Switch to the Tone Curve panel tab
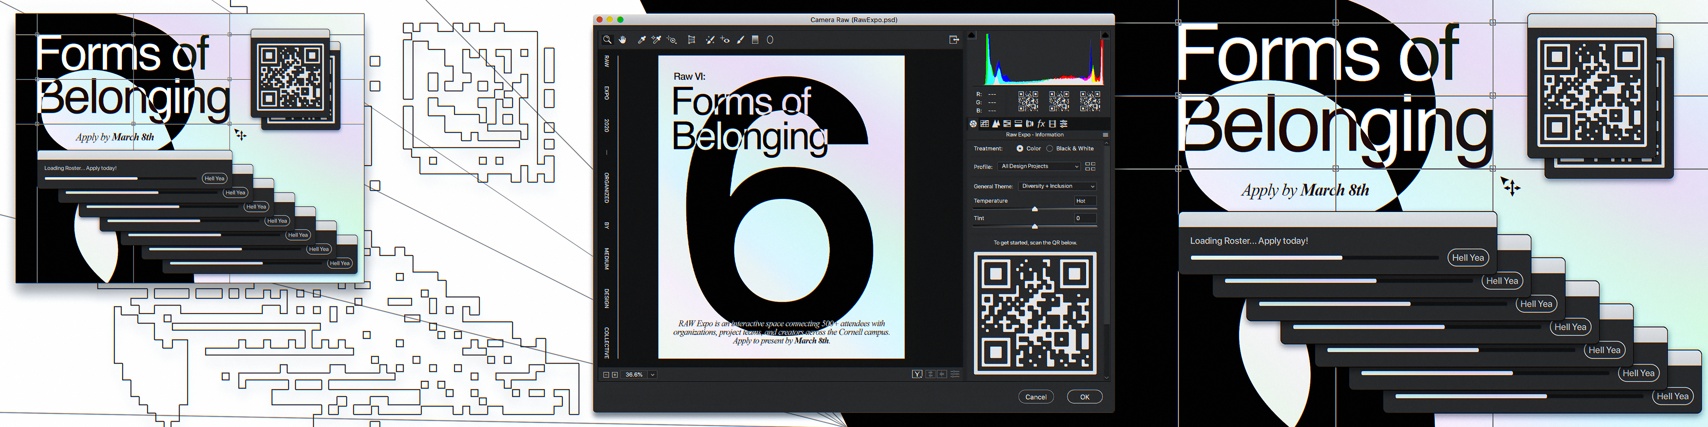The width and height of the screenshot is (1708, 427). [x=985, y=124]
